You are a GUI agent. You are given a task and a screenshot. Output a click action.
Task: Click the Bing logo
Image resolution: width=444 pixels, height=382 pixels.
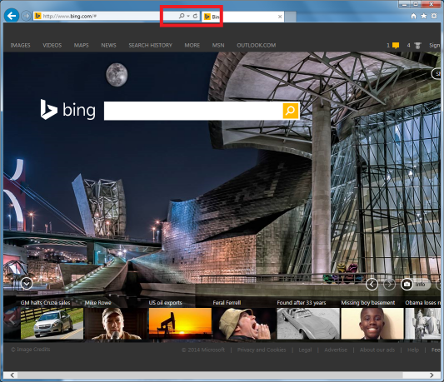[x=68, y=110]
